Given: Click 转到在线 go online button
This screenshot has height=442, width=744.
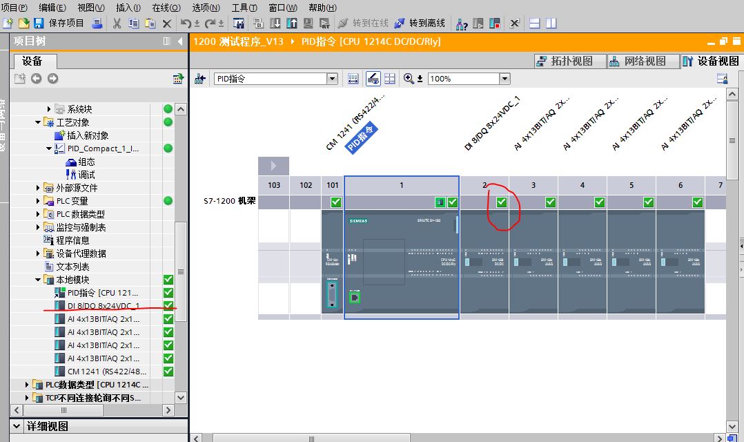Looking at the screenshot, I should (363, 23).
